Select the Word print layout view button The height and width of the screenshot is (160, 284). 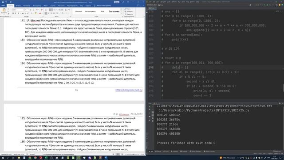pyautogui.click(x=118, y=154)
